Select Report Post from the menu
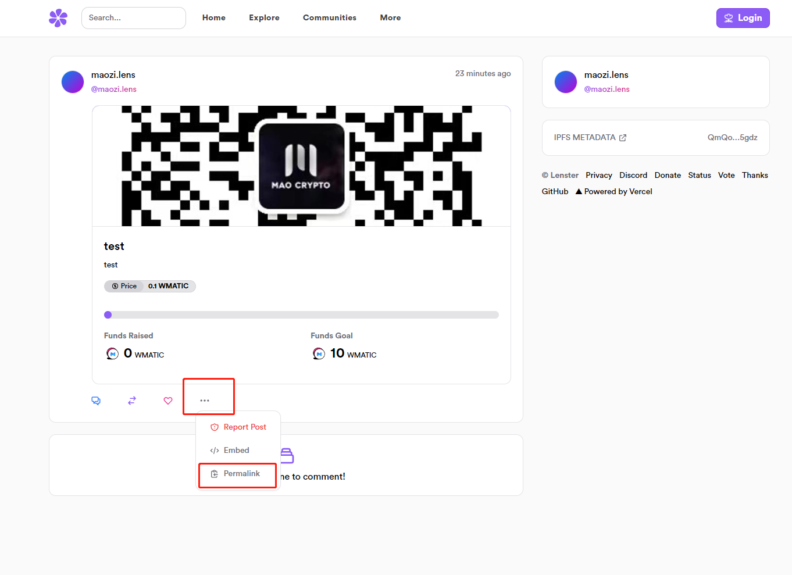Viewport: 792px width, 575px height. [238, 427]
